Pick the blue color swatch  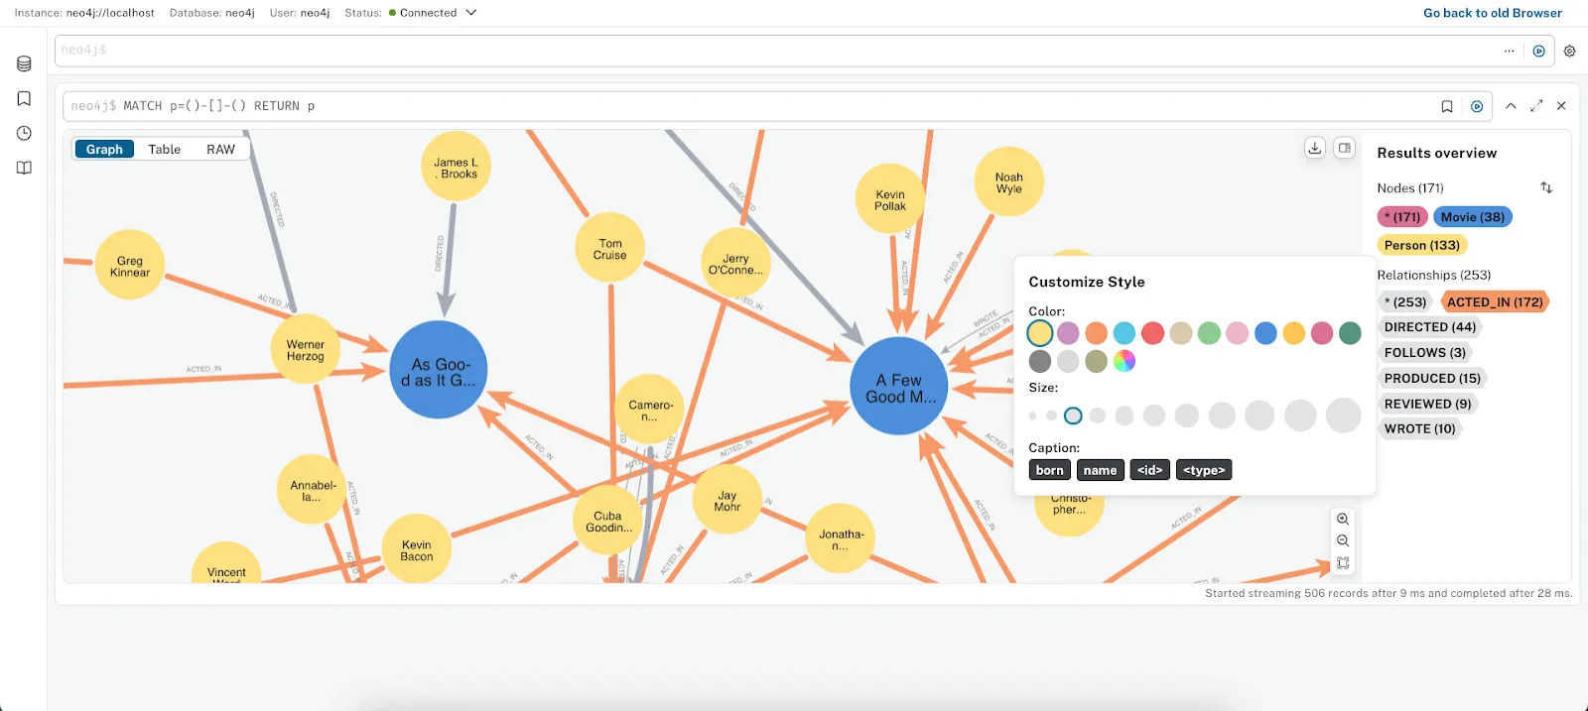(1265, 333)
